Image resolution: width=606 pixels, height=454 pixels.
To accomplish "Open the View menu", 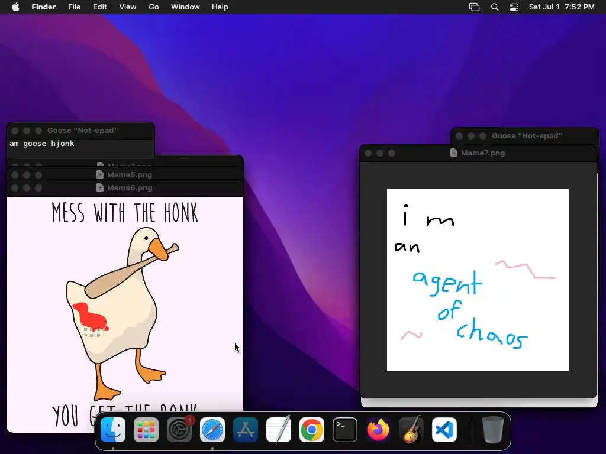I will pyautogui.click(x=128, y=7).
